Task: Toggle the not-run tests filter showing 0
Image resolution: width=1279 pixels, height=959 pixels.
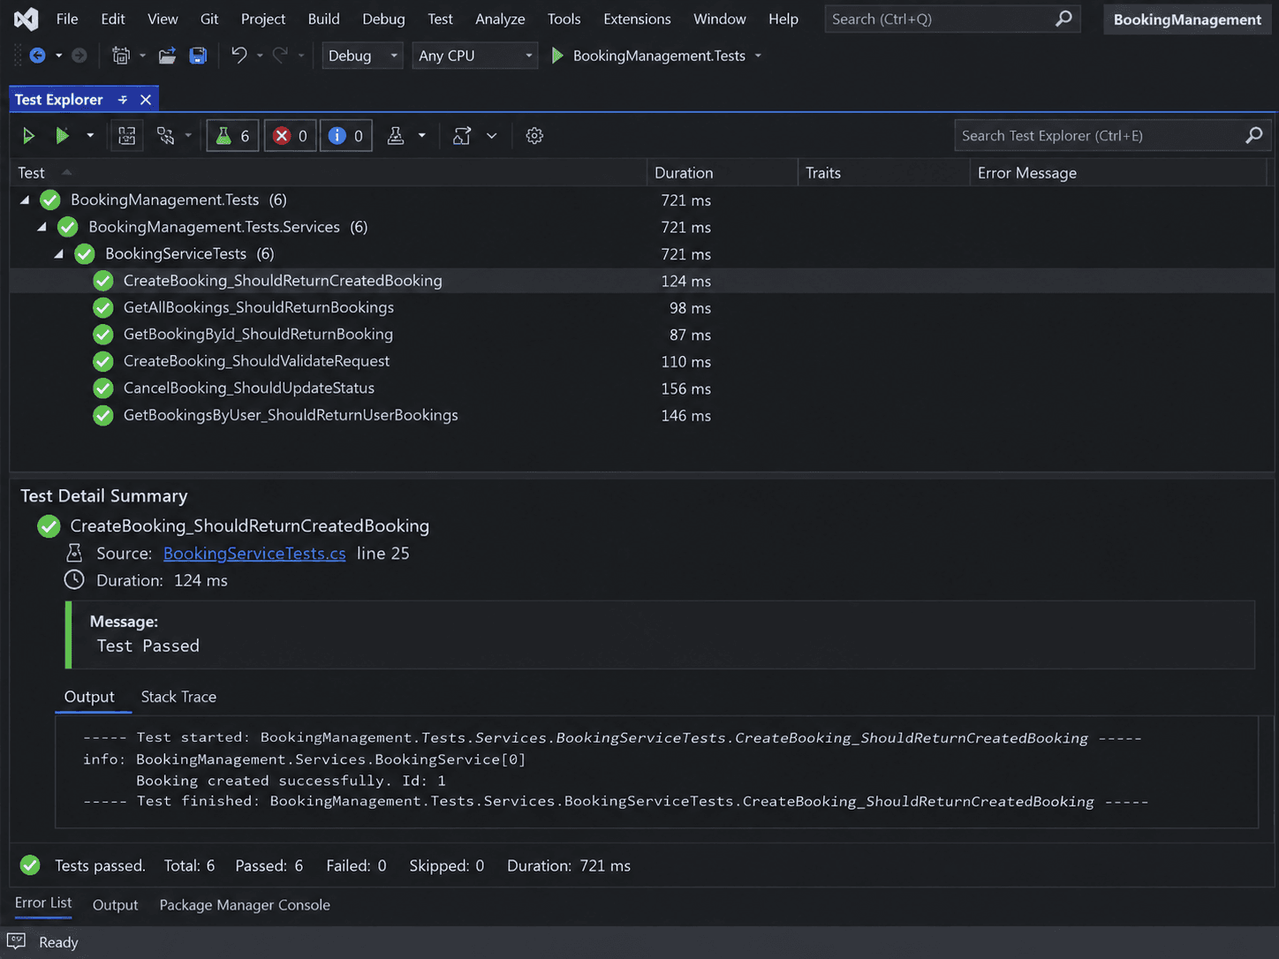Action: point(345,136)
